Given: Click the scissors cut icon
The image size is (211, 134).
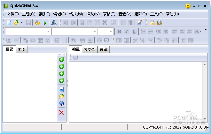Looking at the screenshot, I should pos(82,23).
